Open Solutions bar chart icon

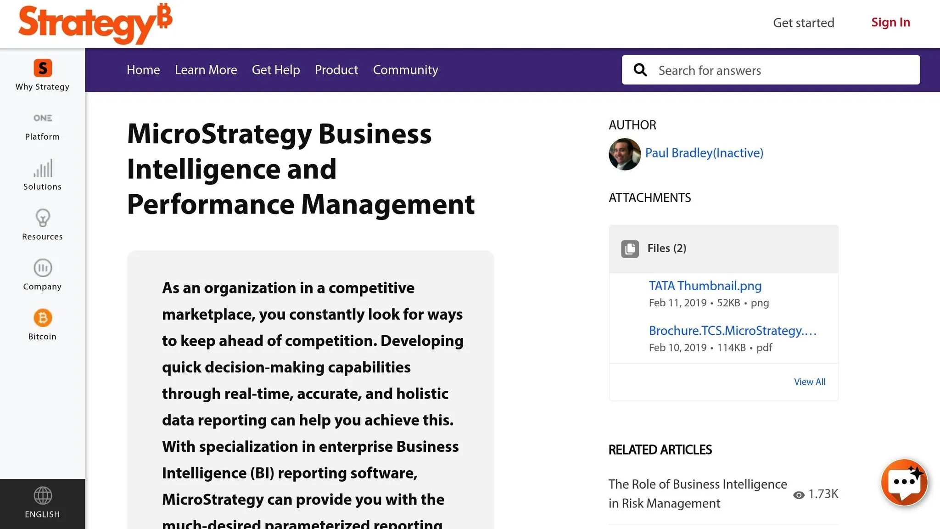pyautogui.click(x=43, y=168)
